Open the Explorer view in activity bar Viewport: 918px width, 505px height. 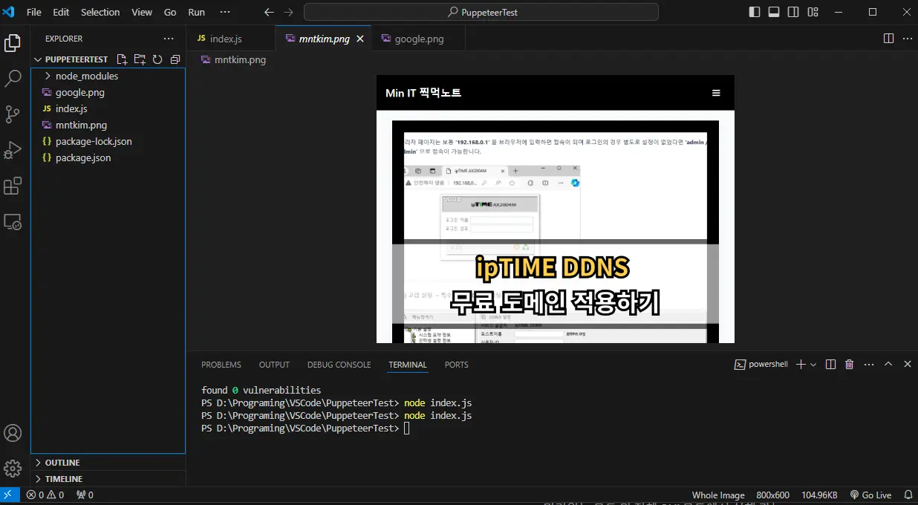pos(13,43)
